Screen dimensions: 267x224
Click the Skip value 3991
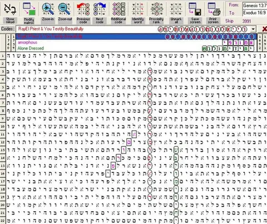click(246, 21)
